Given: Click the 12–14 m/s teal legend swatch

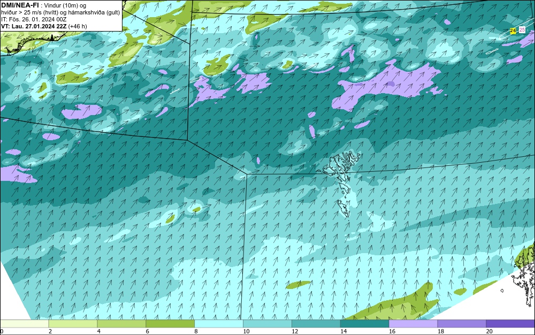Looking at the screenshot, I should (316, 323).
